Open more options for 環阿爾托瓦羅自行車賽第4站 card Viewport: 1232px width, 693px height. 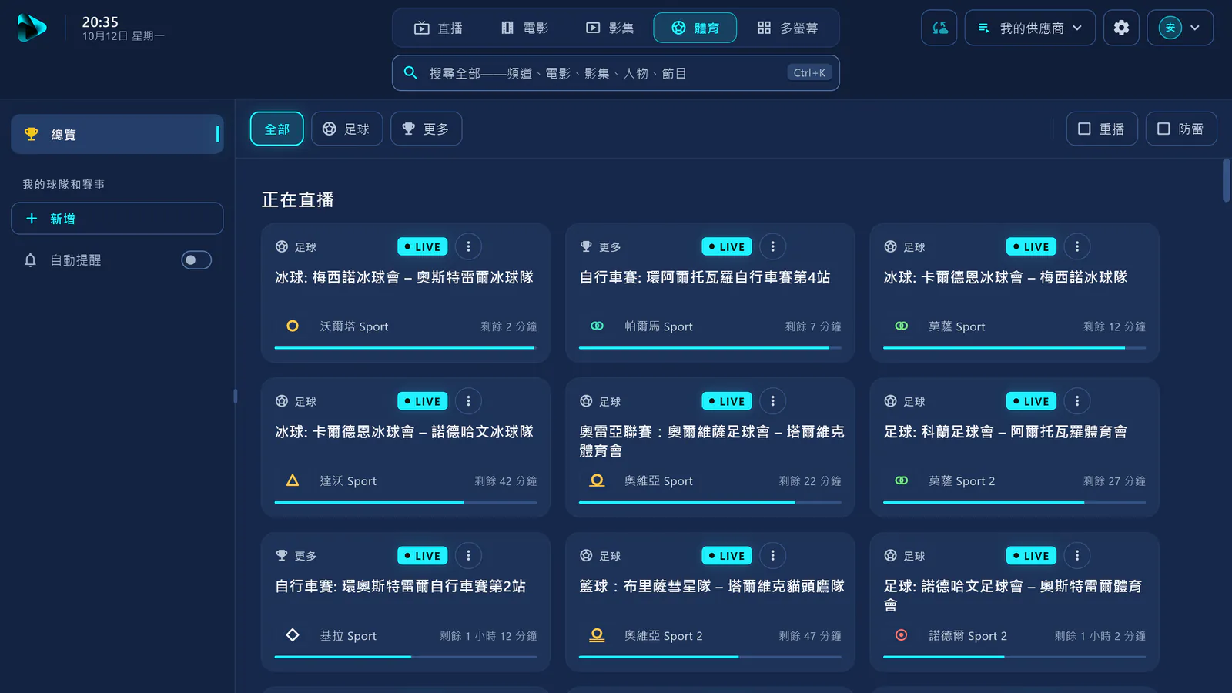tap(772, 246)
